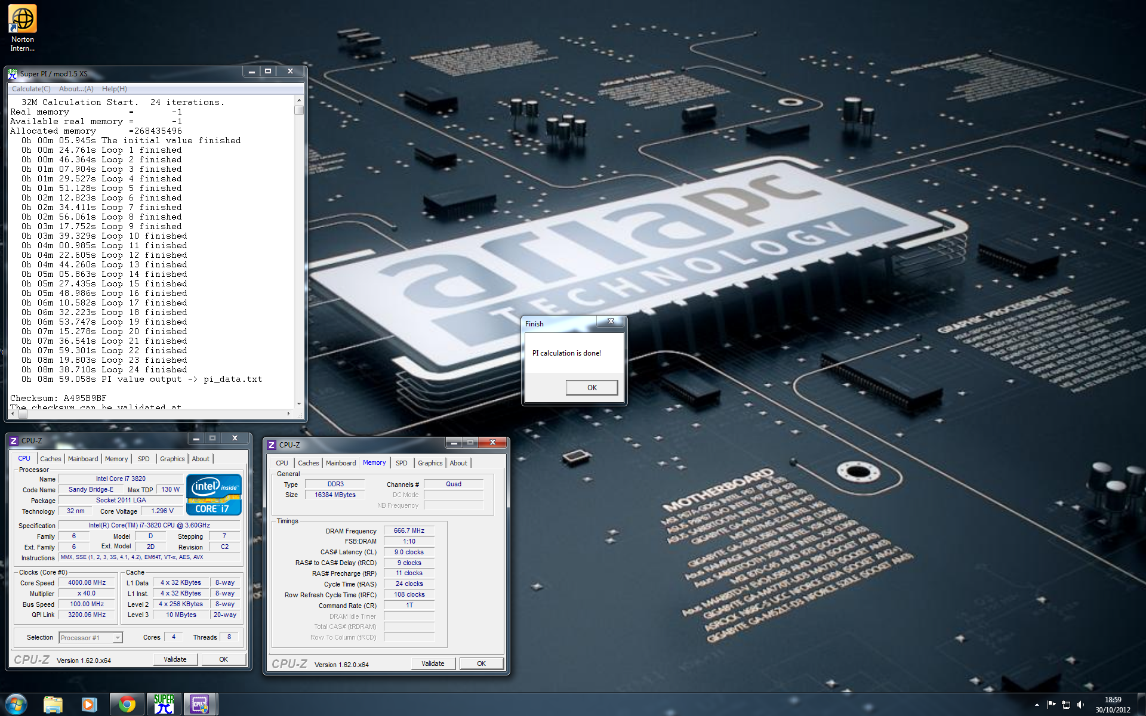Switch to CPU tab in right CPU-Z
1146x716 pixels.
(x=282, y=463)
